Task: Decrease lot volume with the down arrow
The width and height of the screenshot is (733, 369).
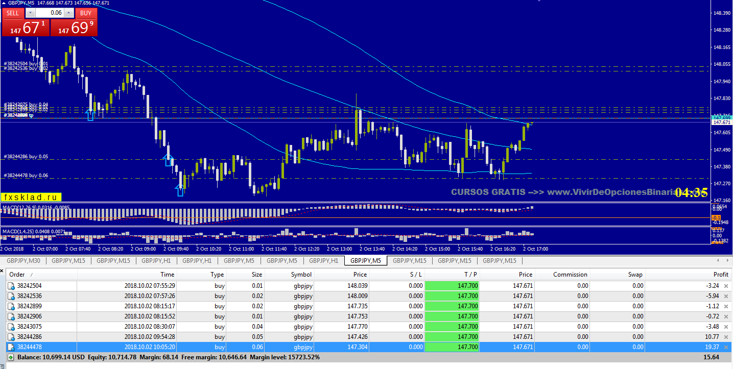Action: coord(31,13)
